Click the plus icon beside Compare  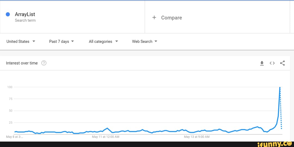(x=154, y=17)
